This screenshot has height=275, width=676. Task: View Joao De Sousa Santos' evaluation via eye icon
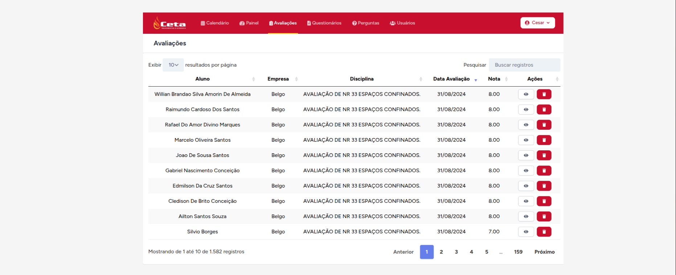pos(526,155)
